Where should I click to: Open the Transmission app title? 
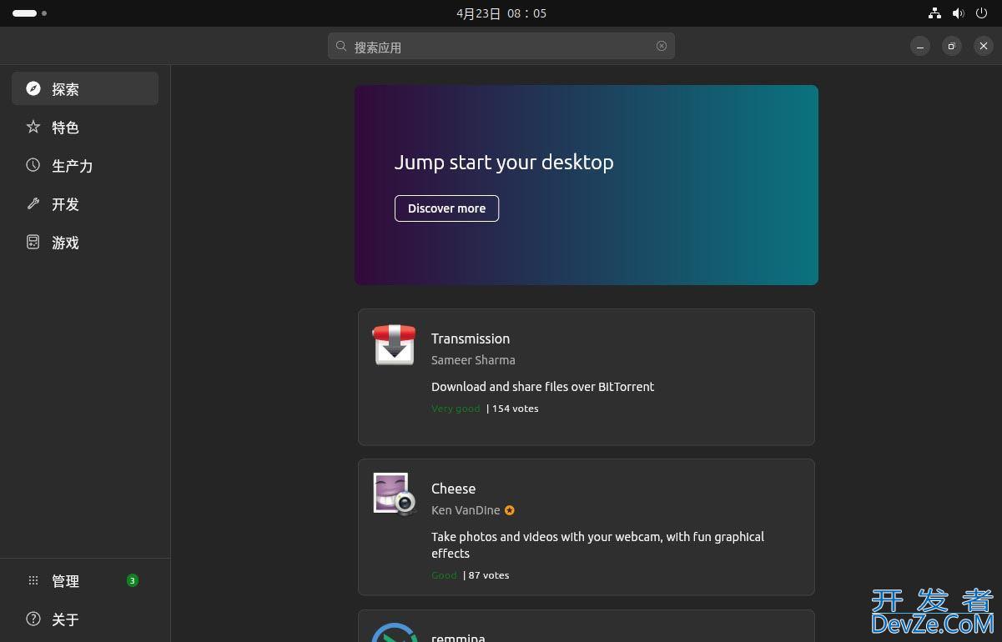pos(471,339)
